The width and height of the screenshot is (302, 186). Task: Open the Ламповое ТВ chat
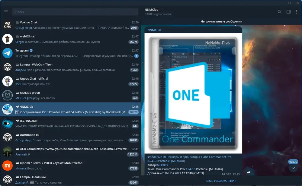coord(70,137)
